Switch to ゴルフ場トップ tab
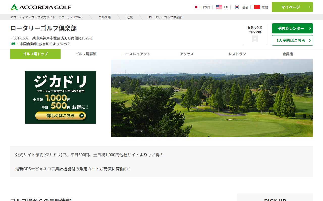Image resolution: width=323 pixels, height=201 pixels. [35, 54]
